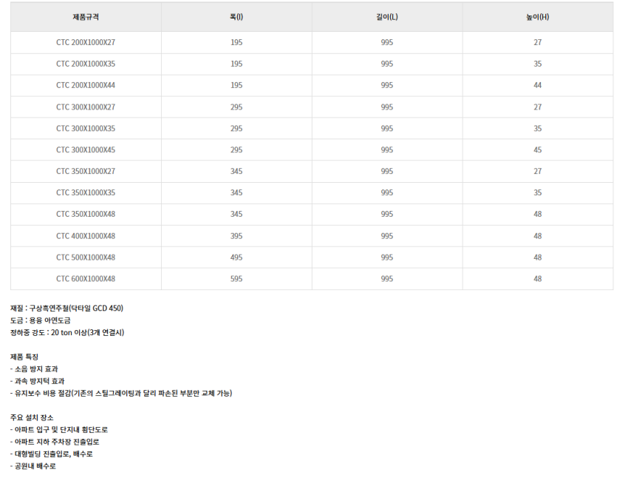
Task: Select the 길이(L) column header
Action: point(387,17)
